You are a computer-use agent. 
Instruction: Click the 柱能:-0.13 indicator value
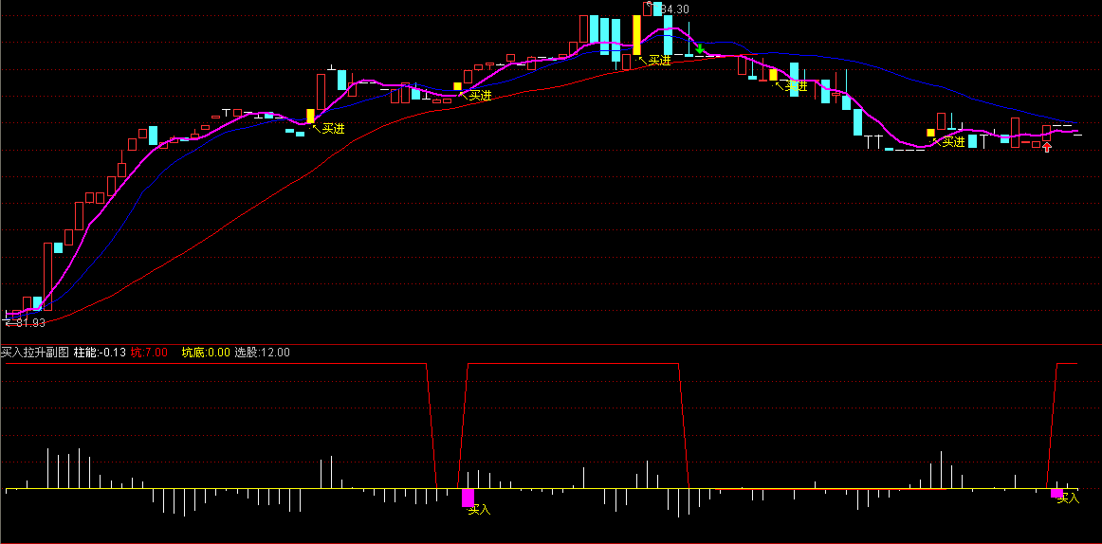point(100,352)
